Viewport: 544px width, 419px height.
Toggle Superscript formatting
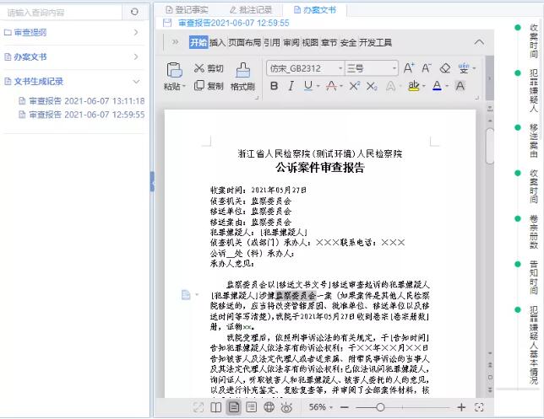[354, 86]
